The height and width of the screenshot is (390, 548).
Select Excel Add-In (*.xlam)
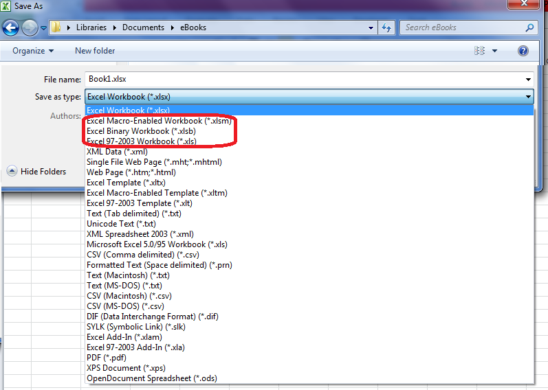point(309,337)
